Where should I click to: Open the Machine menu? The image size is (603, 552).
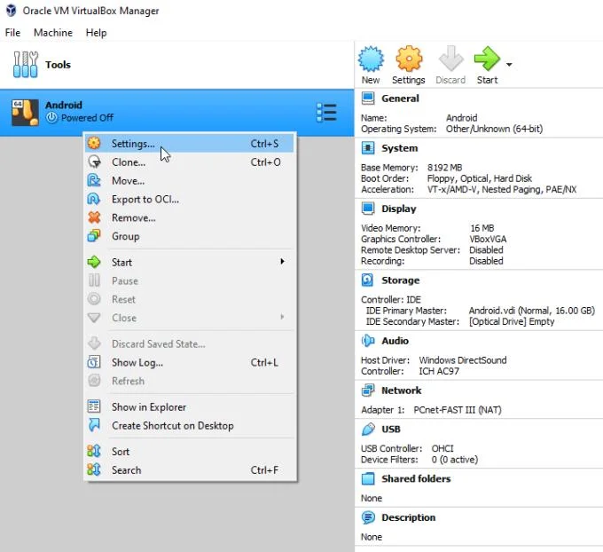tap(53, 33)
